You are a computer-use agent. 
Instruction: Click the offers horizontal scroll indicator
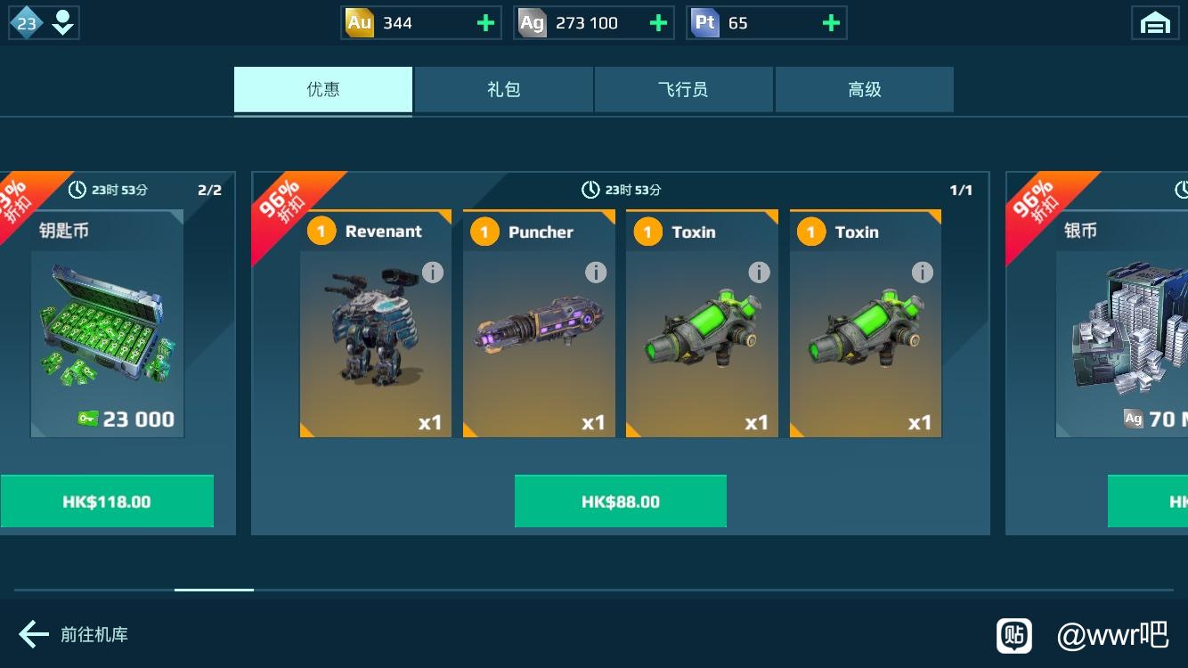coord(214,590)
